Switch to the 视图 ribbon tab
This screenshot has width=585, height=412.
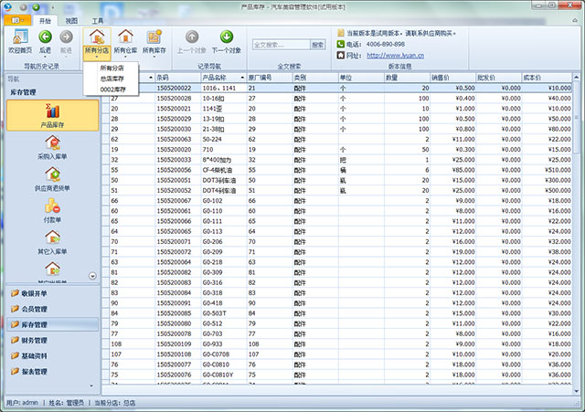[71, 21]
